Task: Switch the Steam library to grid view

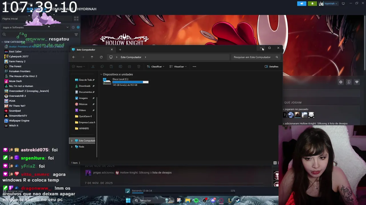Action: (x=76, y=19)
